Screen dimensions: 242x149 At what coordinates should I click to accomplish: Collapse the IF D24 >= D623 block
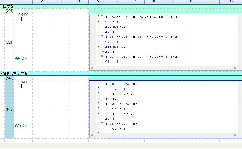[x=102, y=37]
